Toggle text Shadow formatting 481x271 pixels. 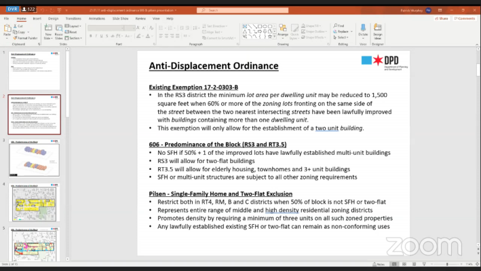click(107, 36)
